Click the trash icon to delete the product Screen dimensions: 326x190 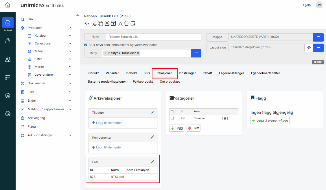(x=126, y=24)
